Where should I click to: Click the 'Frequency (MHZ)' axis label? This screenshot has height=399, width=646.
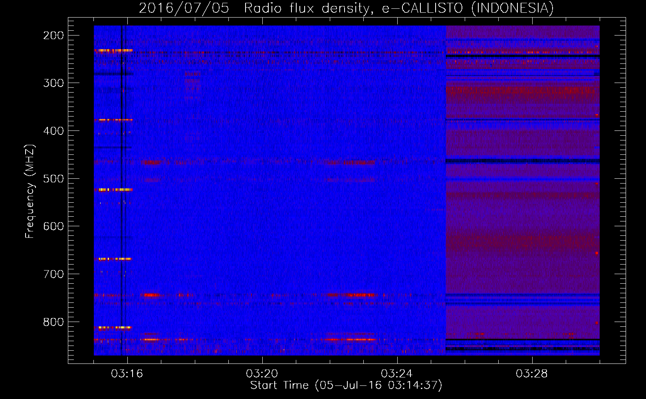point(30,191)
